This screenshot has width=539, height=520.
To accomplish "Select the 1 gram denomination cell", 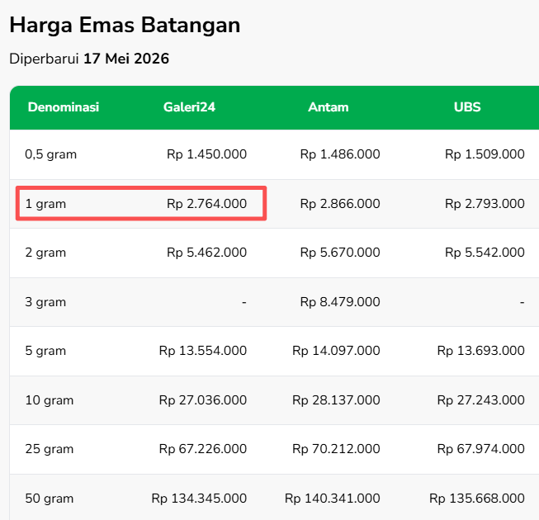I will click(45, 204).
